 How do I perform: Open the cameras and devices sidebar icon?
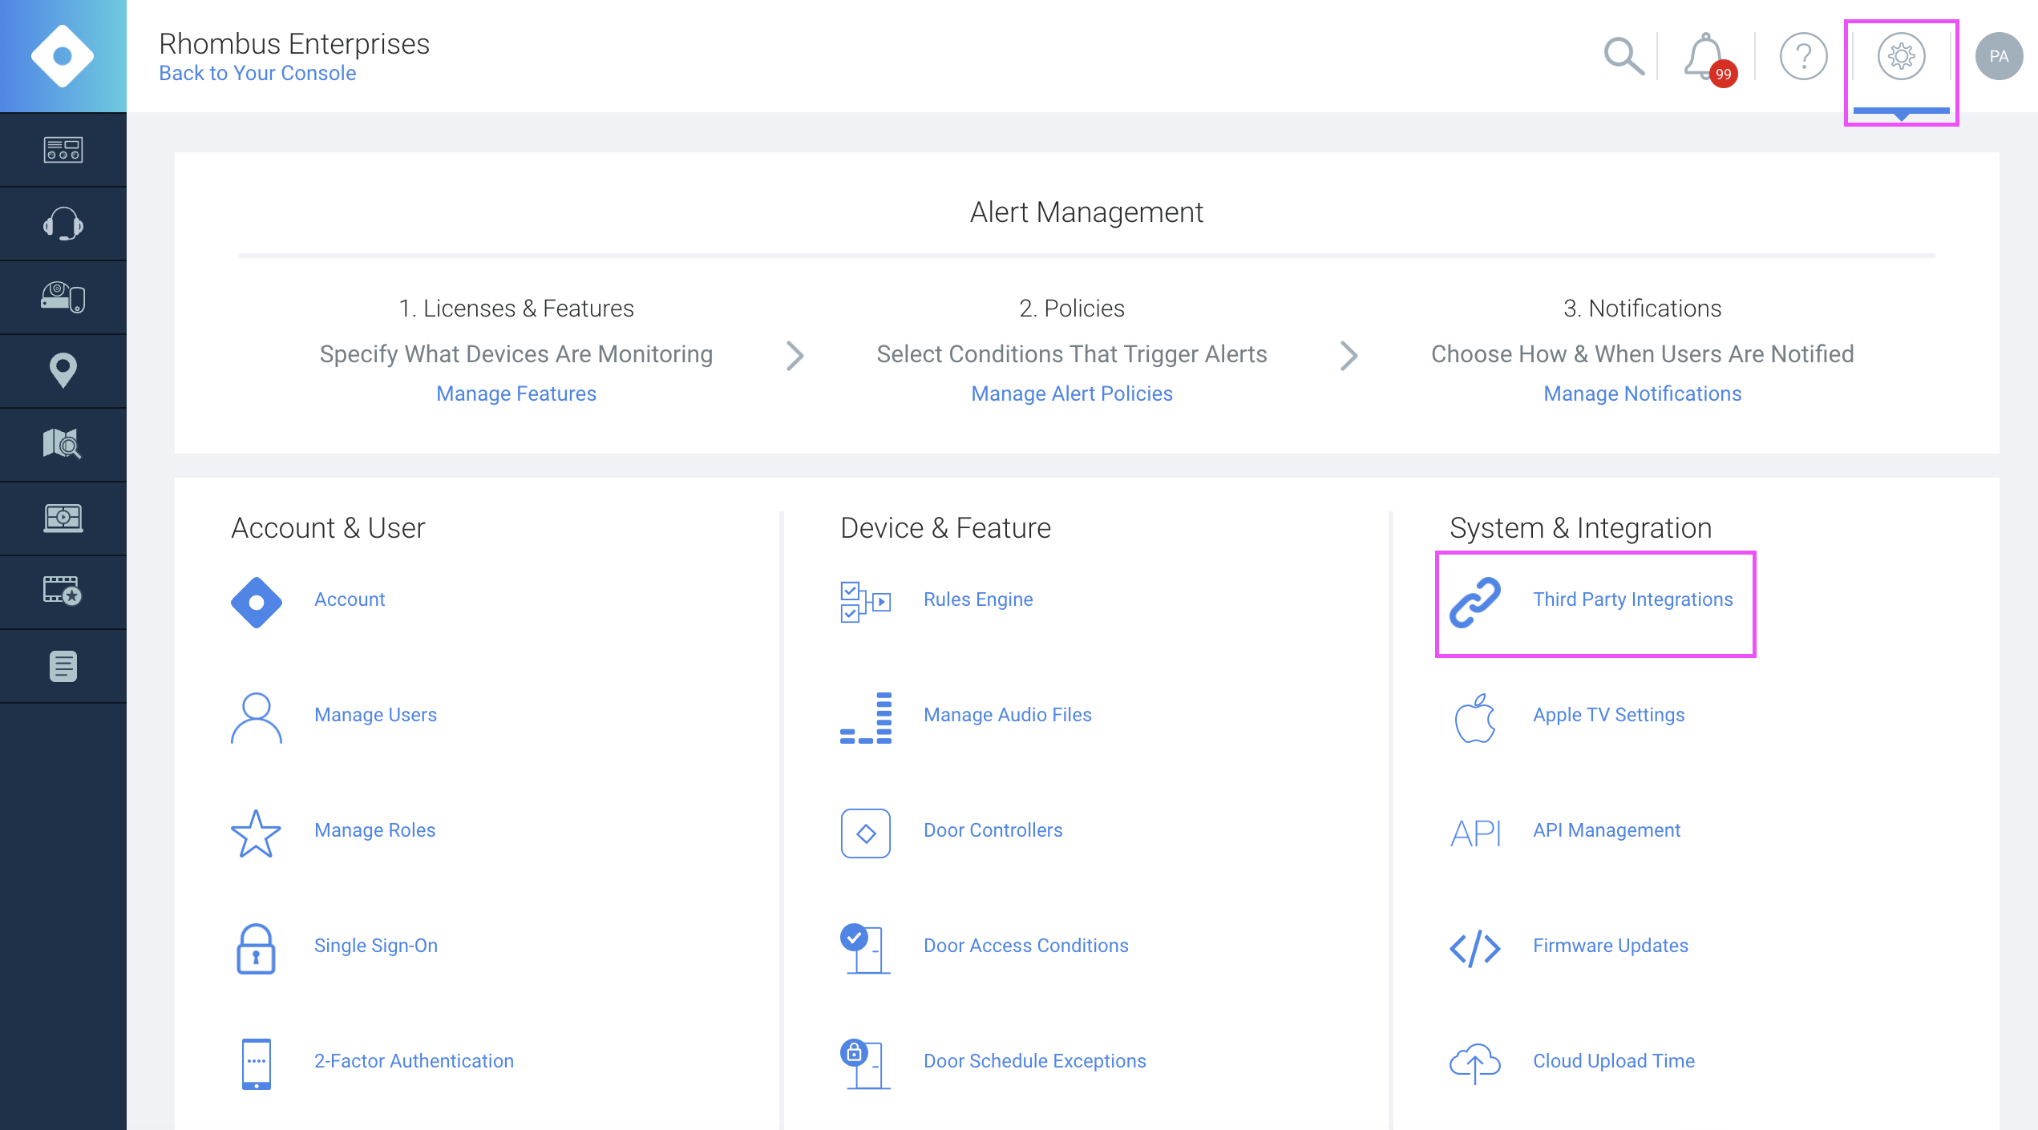coord(63,297)
